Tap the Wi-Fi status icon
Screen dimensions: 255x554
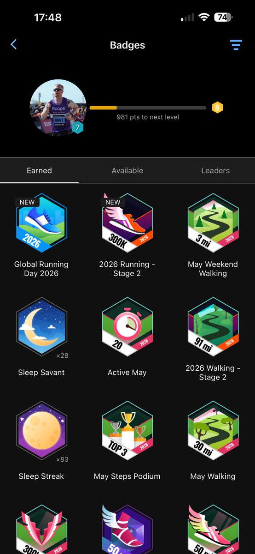204,18
